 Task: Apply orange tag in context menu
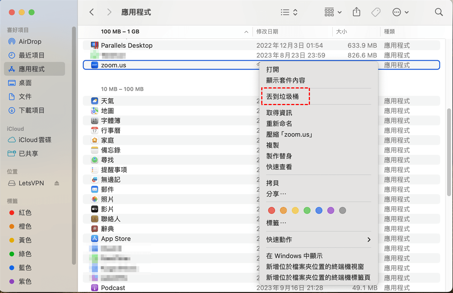point(284,211)
